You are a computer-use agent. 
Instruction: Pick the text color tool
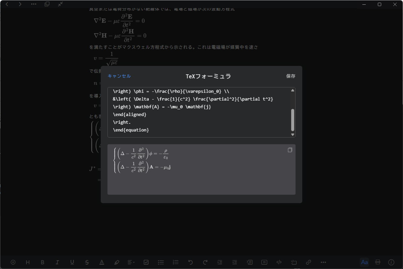pos(102,262)
